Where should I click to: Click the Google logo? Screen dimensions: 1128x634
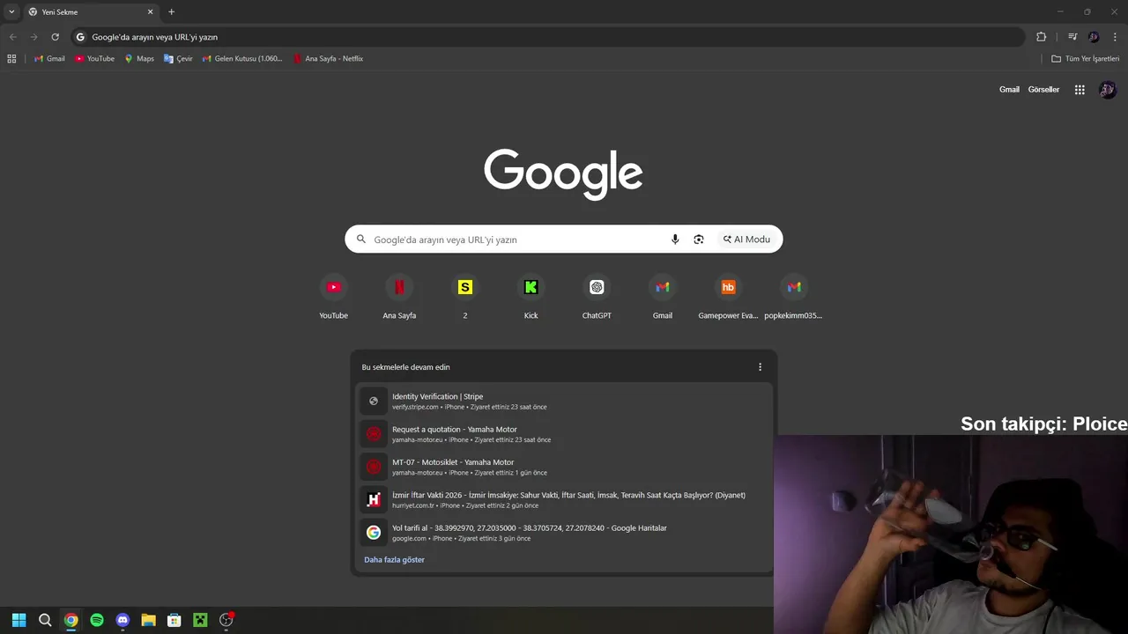click(x=563, y=174)
